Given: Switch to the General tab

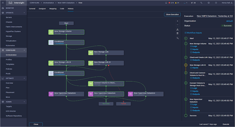Looking at the screenshot, I should [32, 9].
